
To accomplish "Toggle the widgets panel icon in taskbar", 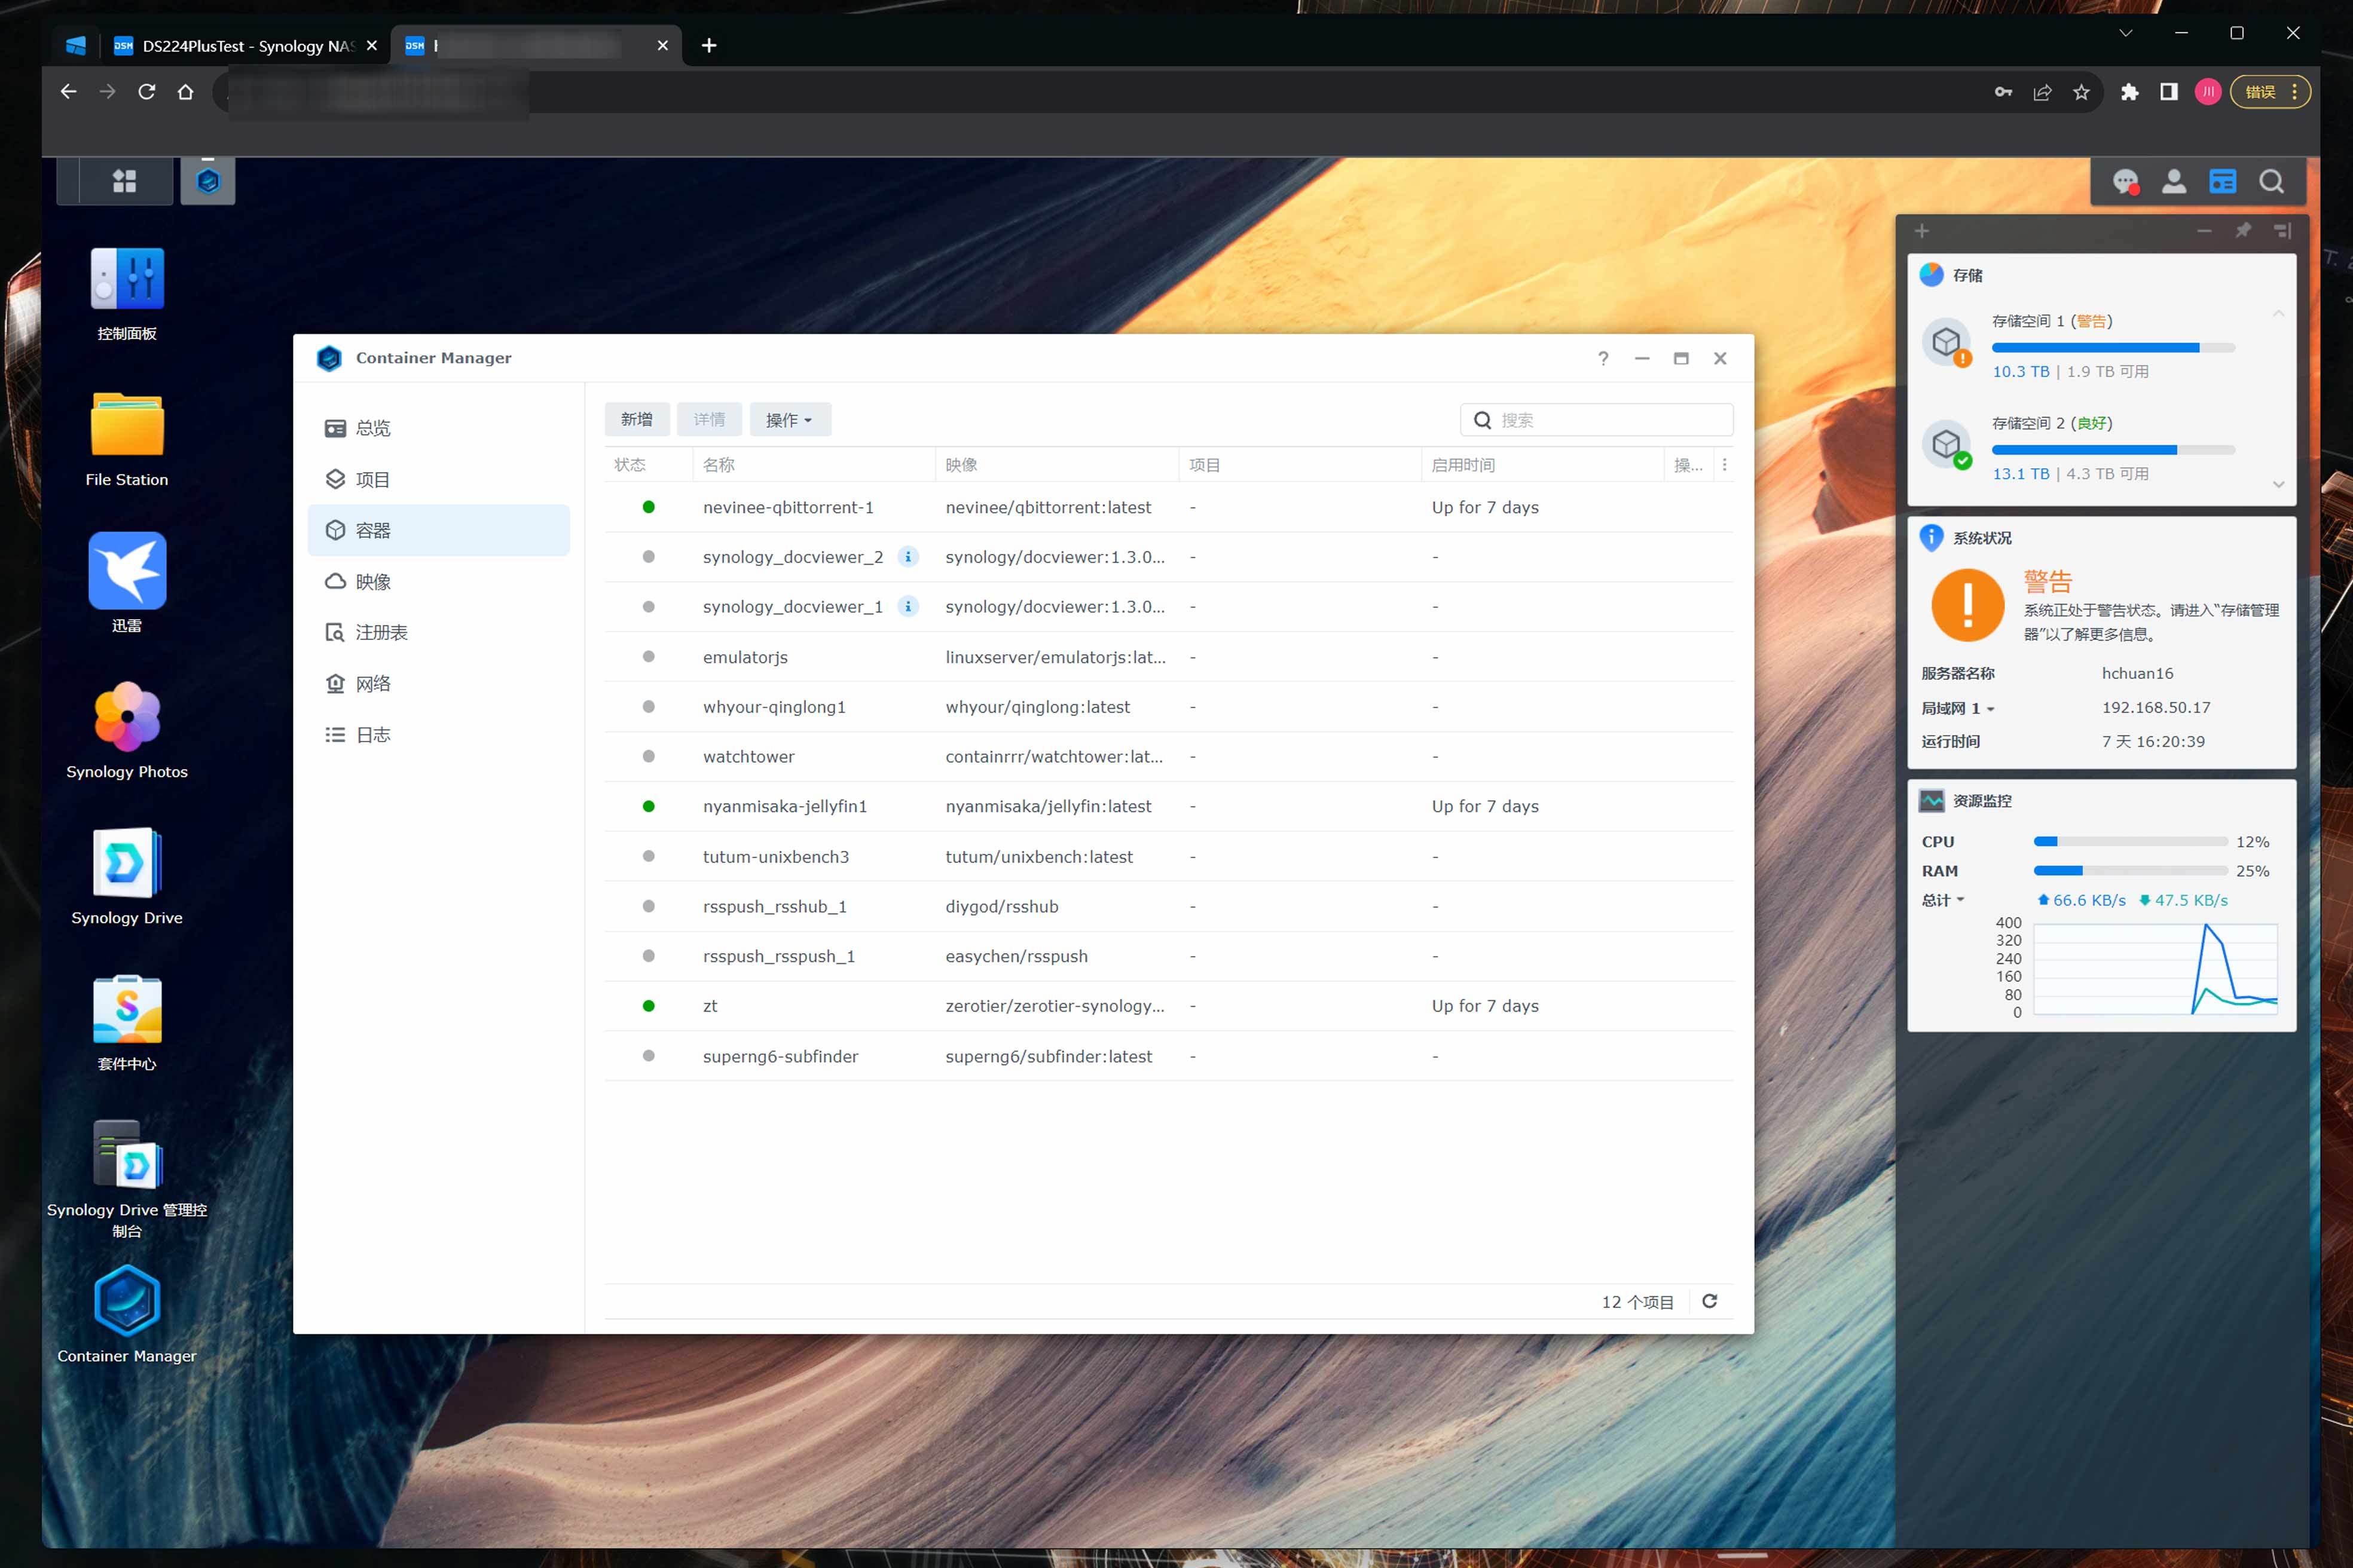I will (2222, 181).
